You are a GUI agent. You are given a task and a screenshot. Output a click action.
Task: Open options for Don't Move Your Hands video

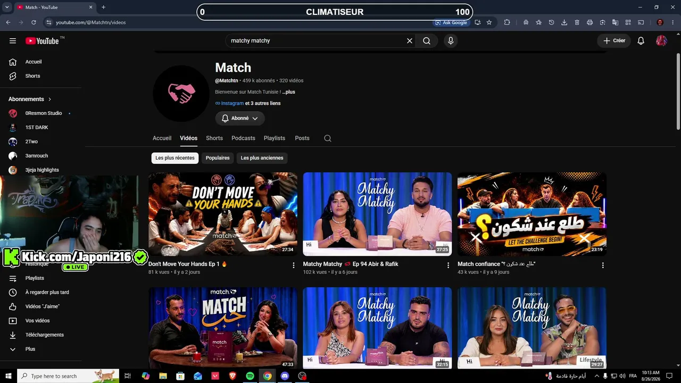(x=293, y=265)
